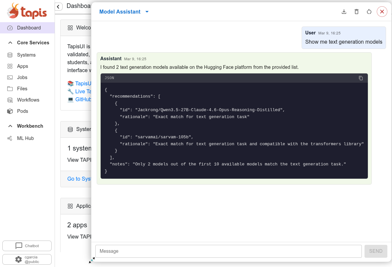Open the Apps section

pos(23,66)
